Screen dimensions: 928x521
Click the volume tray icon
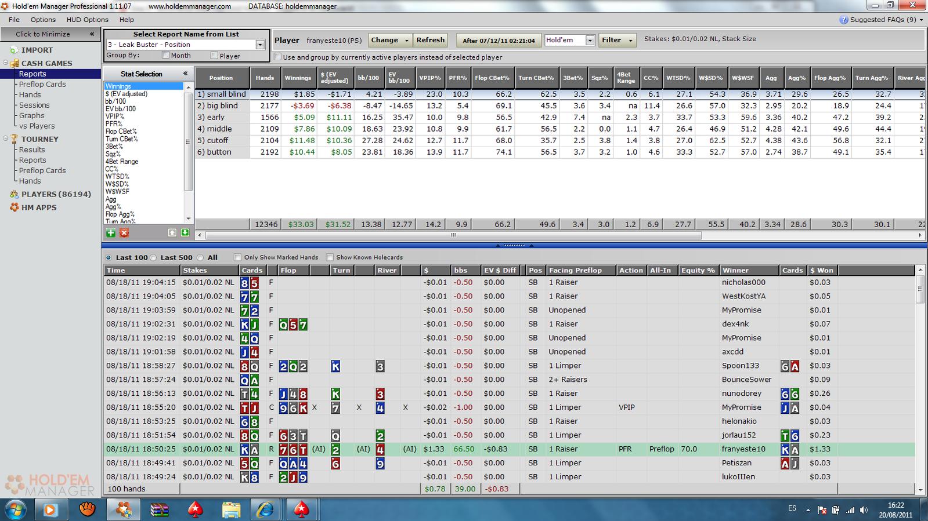point(864,510)
